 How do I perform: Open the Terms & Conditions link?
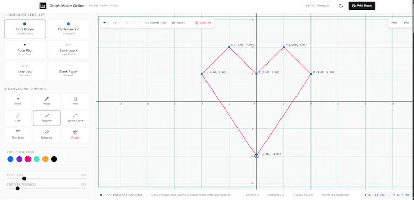pyautogui.click(x=335, y=195)
